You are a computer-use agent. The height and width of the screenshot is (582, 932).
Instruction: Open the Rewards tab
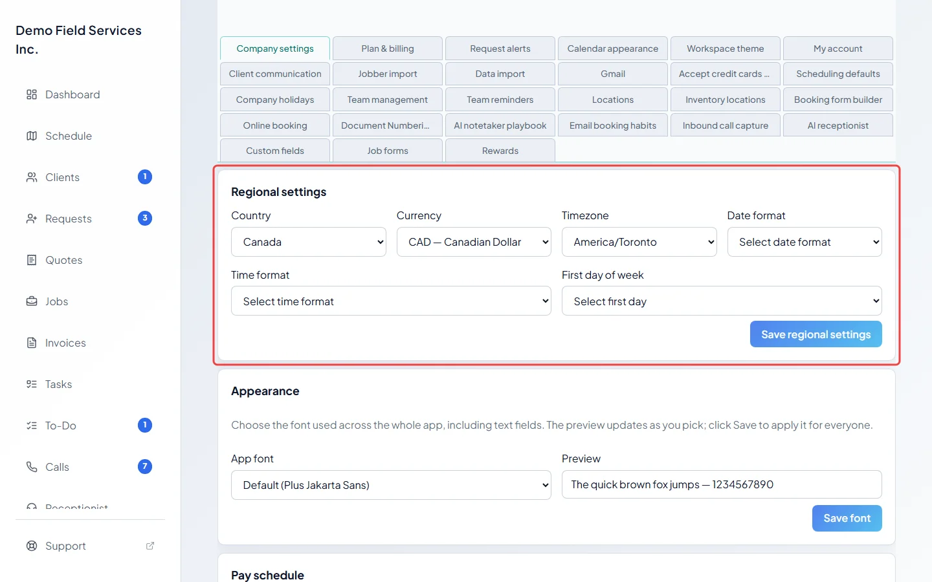[500, 151]
